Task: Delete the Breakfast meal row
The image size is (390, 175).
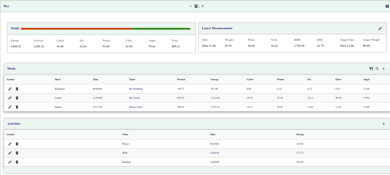Action: point(17,89)
